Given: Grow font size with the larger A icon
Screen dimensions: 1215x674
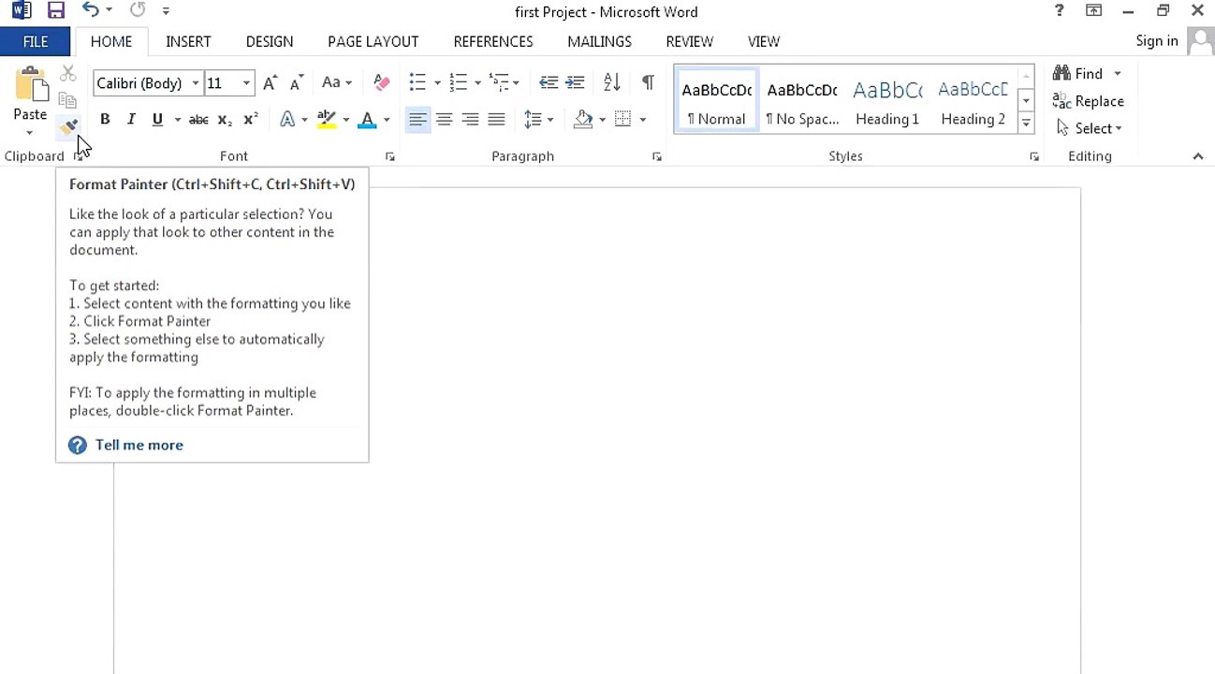Looking at the screenshot, I should (x=270, y=82).
